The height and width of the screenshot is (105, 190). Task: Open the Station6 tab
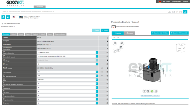click(x=50, y=34)
